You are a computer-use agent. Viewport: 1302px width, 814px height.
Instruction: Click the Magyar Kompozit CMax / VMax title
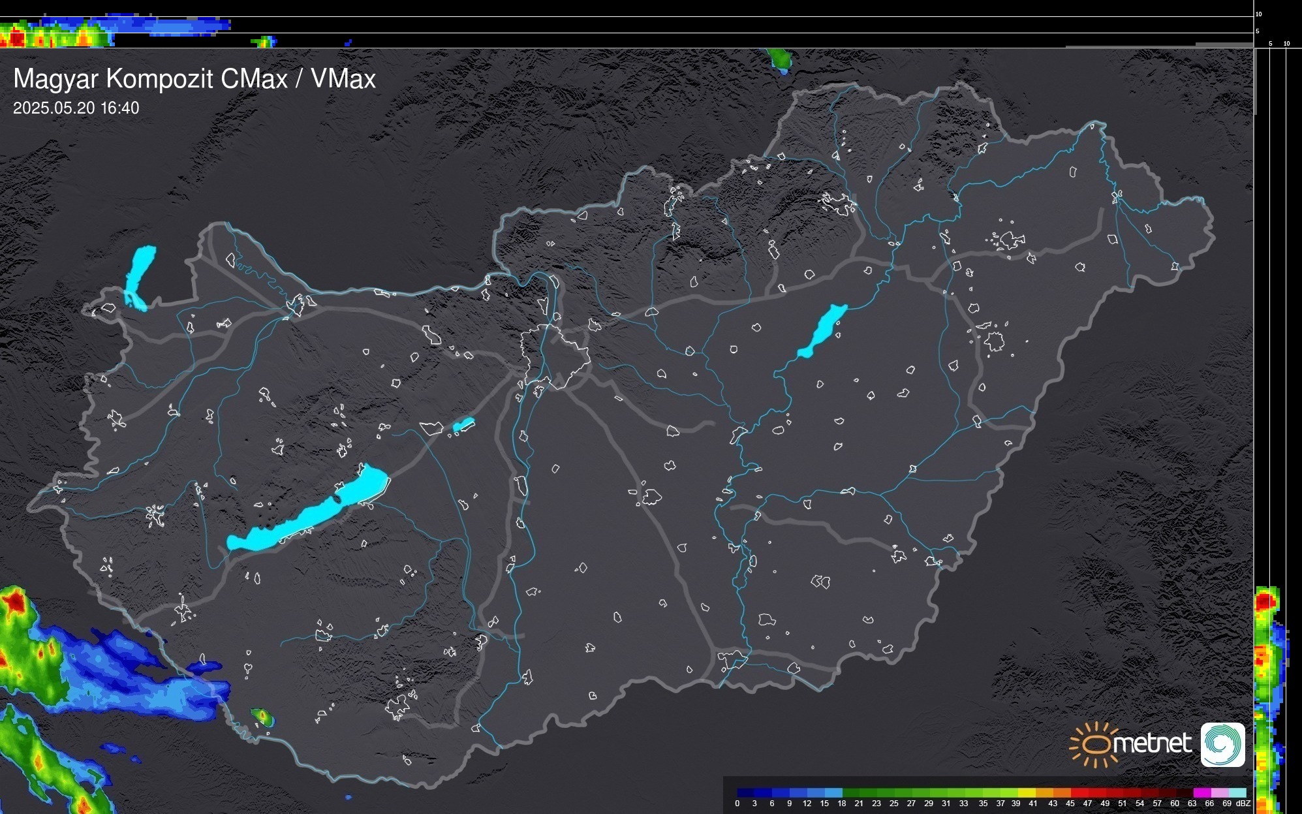tap(194, 79)
